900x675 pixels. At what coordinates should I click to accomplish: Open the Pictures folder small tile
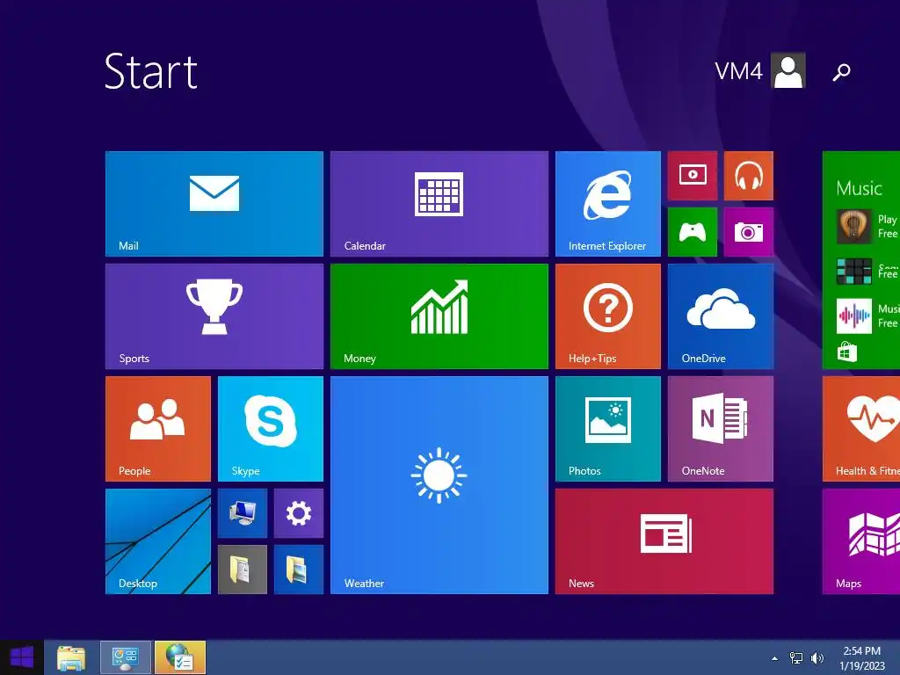click(299, 570)
